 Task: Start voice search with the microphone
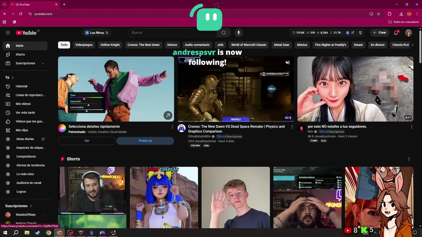coord(239,33)
